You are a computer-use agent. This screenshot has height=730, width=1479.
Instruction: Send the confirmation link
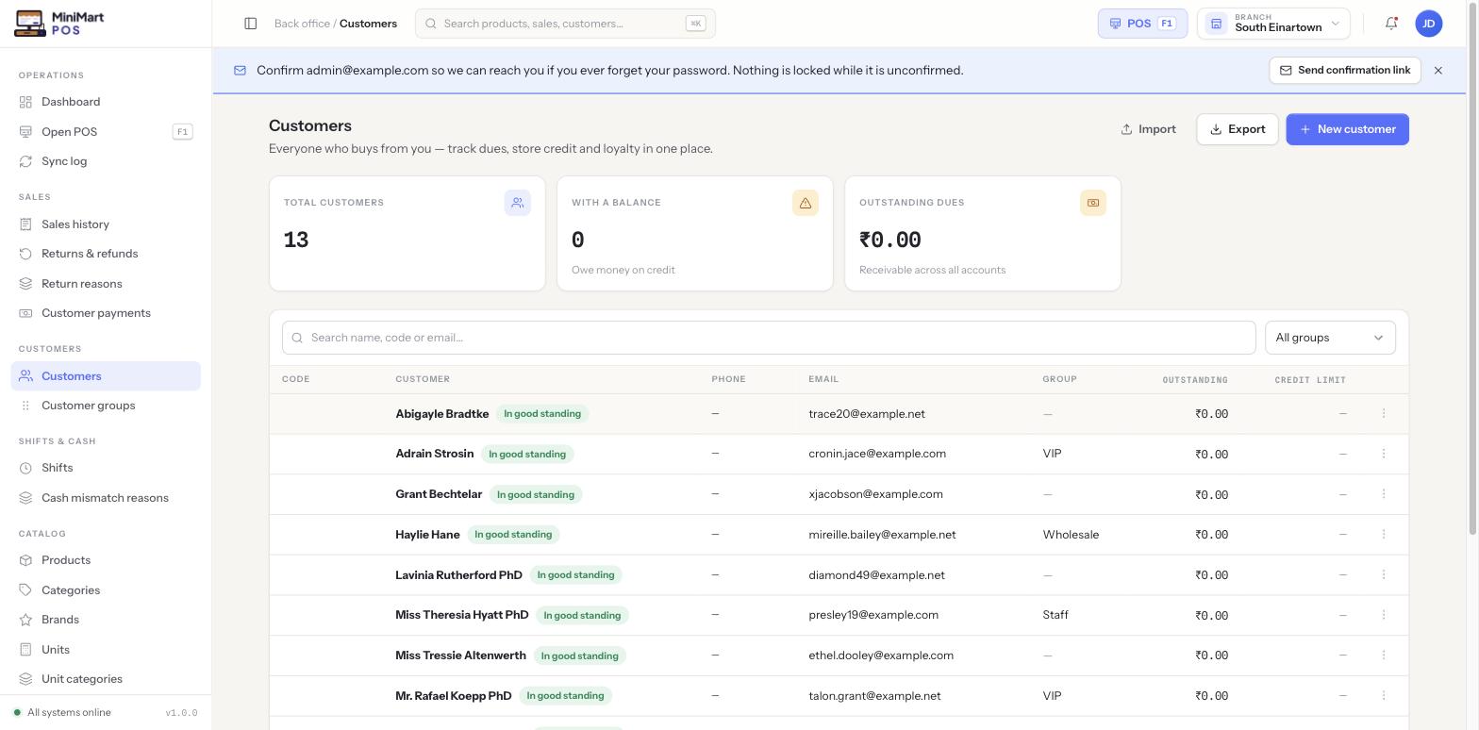(x=1345, y=71)
